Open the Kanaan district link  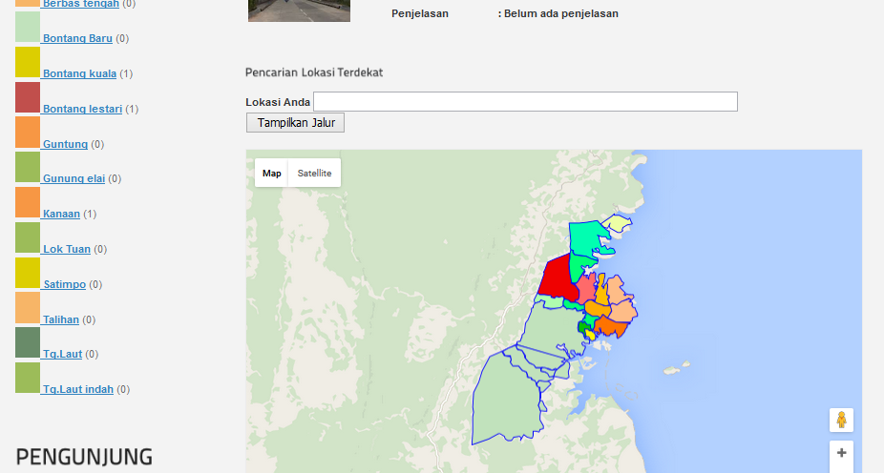[x=61, y=214]
